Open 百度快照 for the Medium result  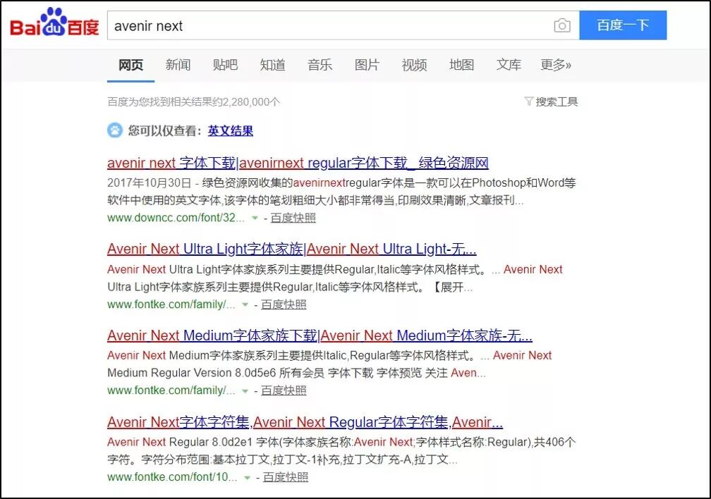284,390
